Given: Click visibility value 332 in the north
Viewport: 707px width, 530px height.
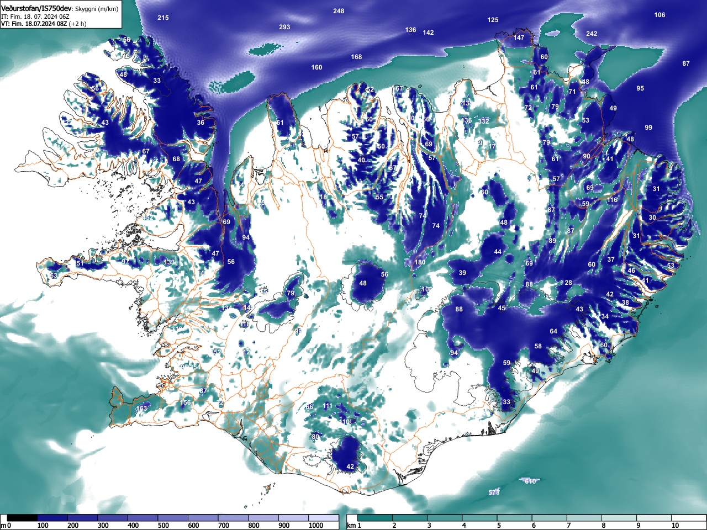Looking at the screenshot, I should pos(484,121).
